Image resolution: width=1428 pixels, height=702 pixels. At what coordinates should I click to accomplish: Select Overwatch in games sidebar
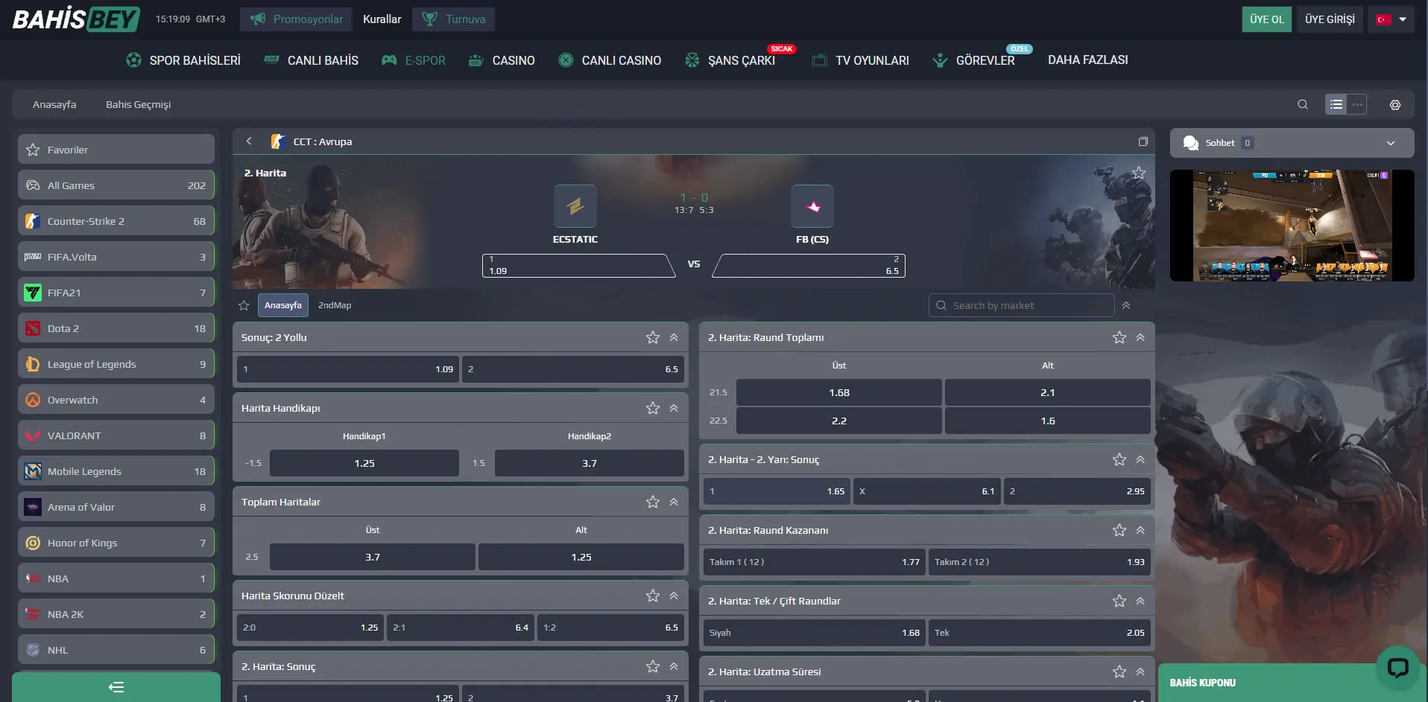tap(116, 400)
